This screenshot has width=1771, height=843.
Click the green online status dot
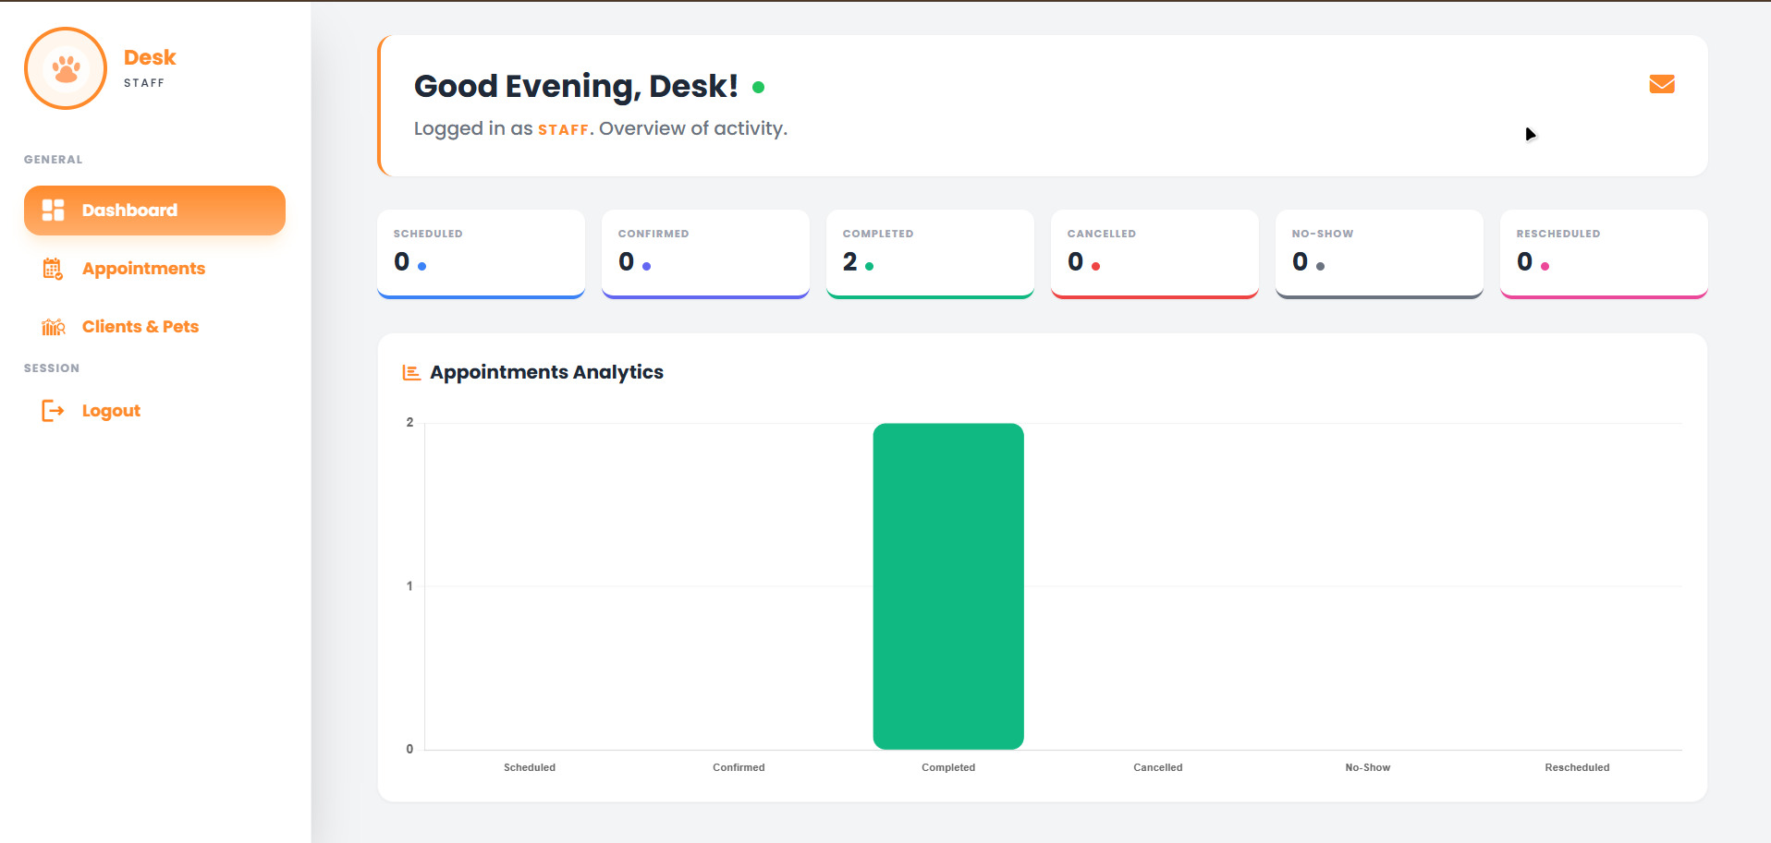pyautogui.click(x=759, y=86)
